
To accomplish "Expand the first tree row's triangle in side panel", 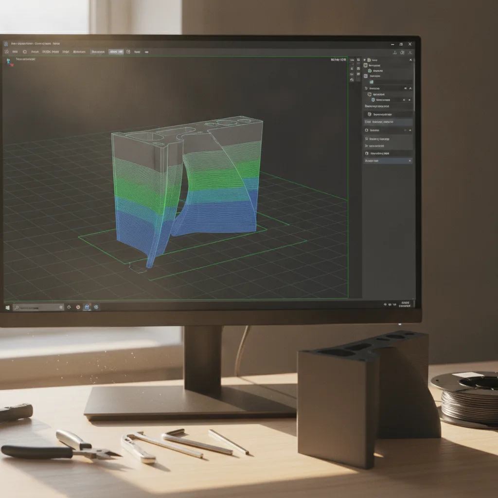I will tap(365, 60).
